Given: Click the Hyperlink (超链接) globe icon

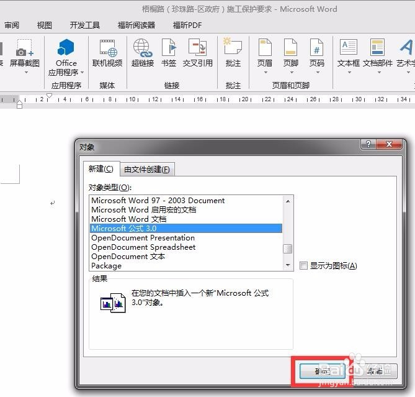Looking at the screenshot, I should tap(143, 48).
